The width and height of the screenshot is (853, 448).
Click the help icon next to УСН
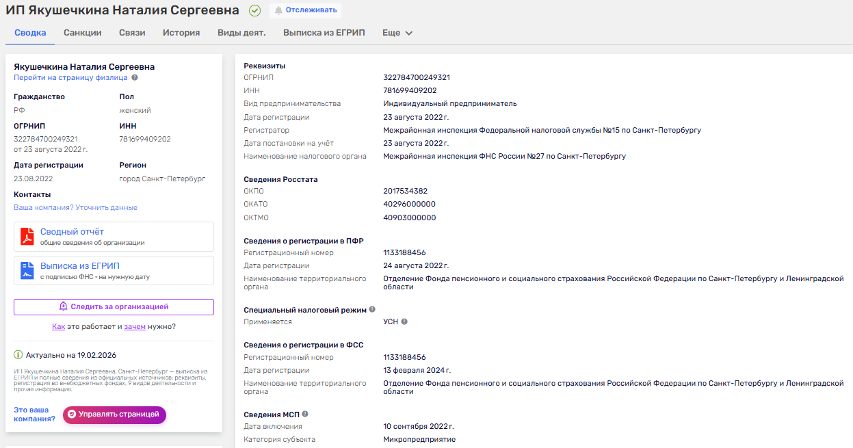click(x=404, y=321)
